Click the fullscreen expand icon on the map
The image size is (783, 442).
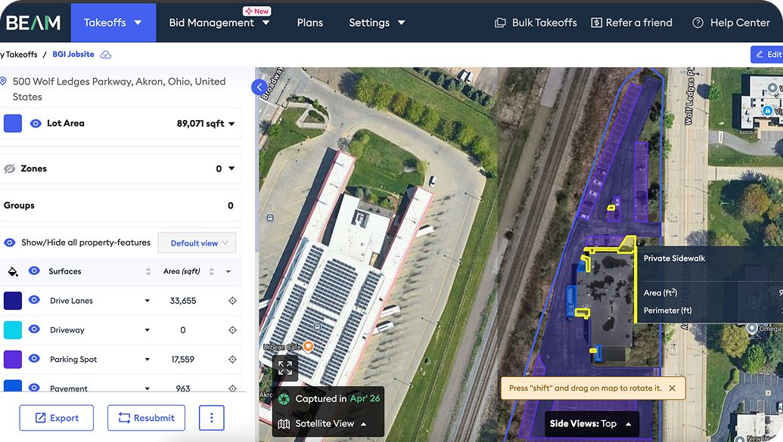pyautogui.click(x=285, y=368)
